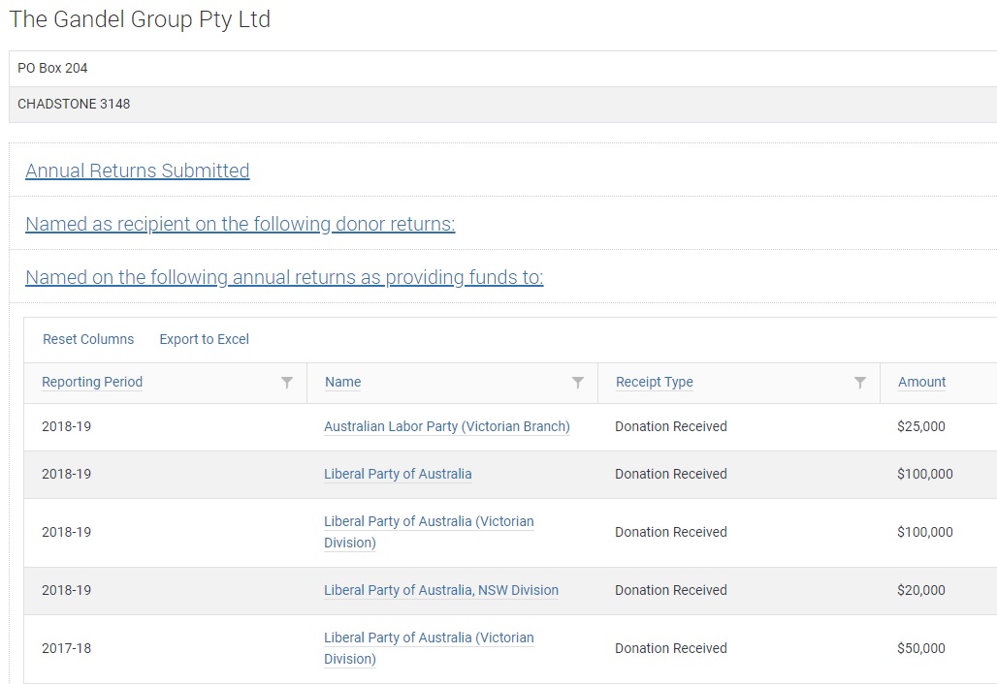Open filter for Name column
The image size is (997, 684).
577,383
